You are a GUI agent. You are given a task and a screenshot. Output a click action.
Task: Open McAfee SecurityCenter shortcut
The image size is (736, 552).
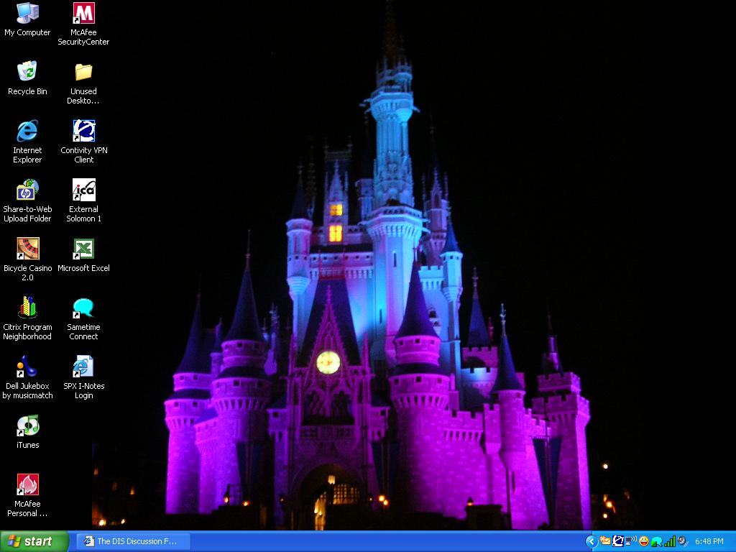tap(83, 24)
